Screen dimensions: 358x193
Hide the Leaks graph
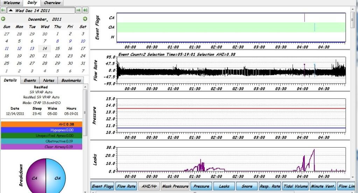[224, 186]
